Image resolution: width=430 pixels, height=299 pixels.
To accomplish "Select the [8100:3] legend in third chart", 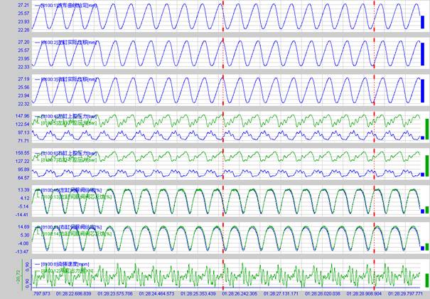I will click(x=63, y=79).
